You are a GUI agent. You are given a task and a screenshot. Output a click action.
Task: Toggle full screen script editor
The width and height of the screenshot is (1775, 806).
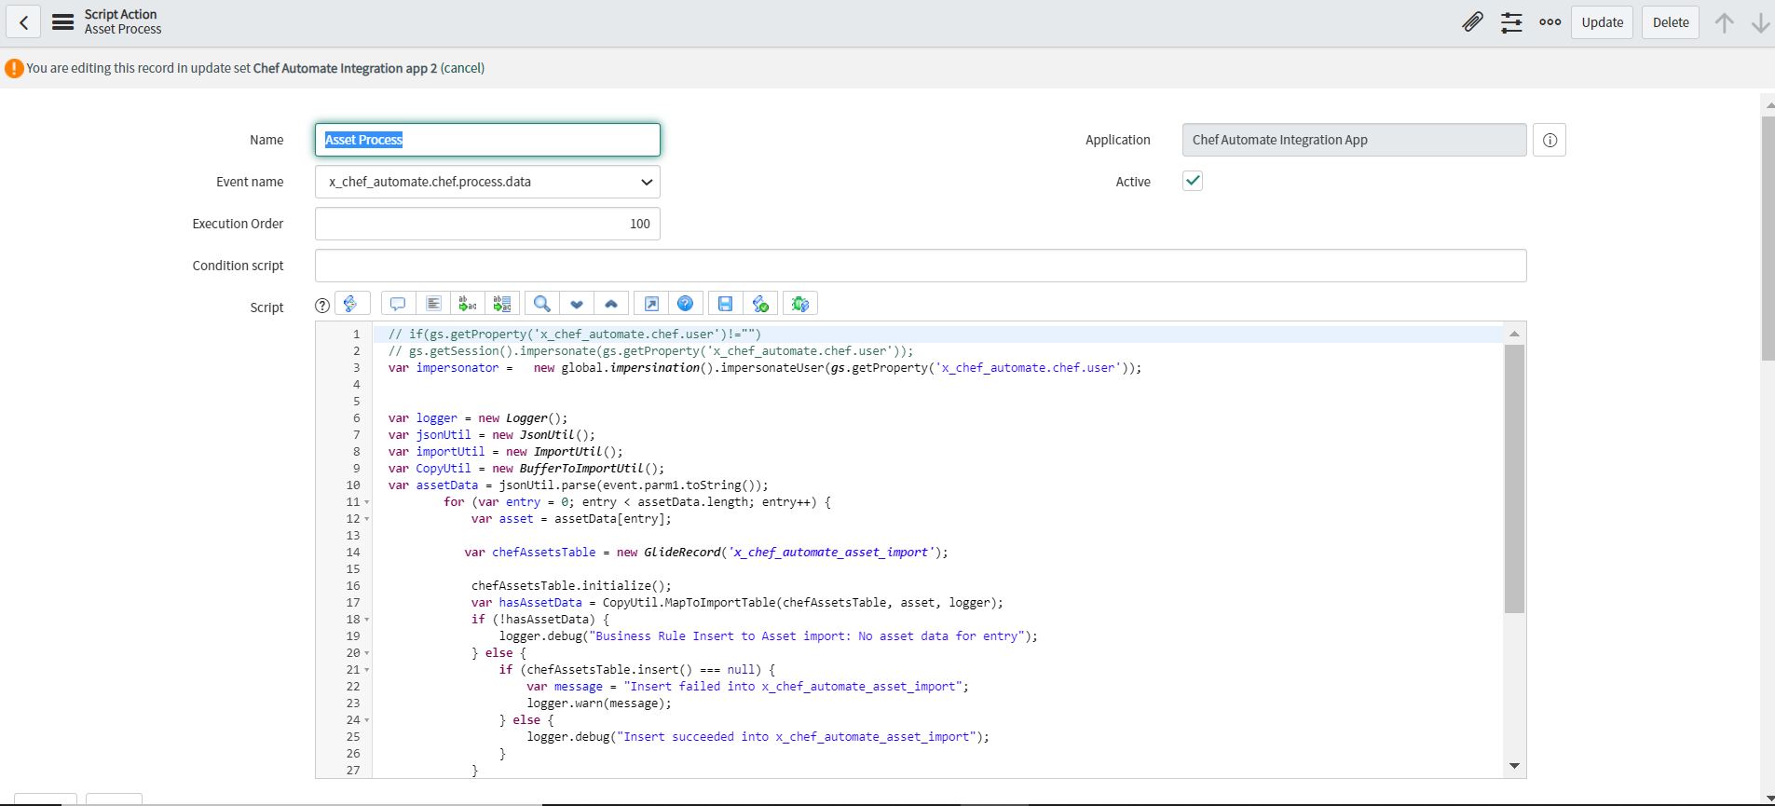651,304
